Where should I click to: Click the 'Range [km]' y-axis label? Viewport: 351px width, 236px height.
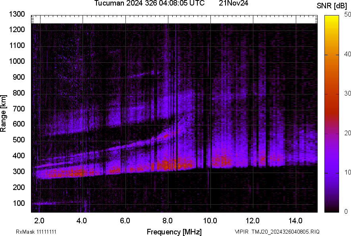pos(4,113)
